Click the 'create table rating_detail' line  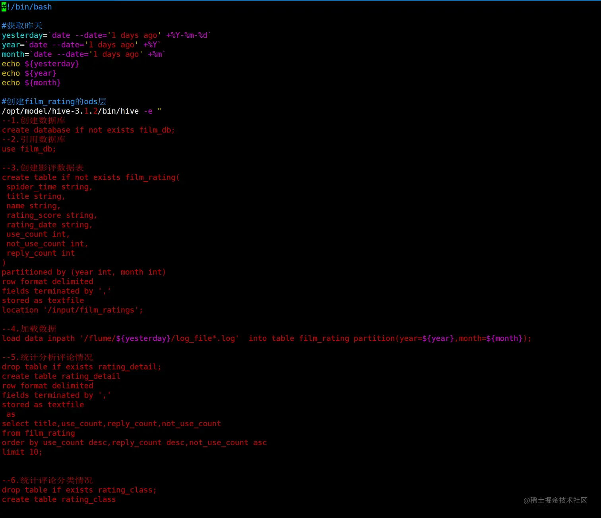(x=61, y=376)
